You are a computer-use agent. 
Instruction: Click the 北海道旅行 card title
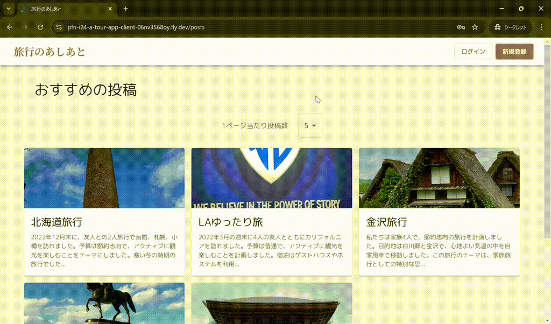click(x=57, y=222)
